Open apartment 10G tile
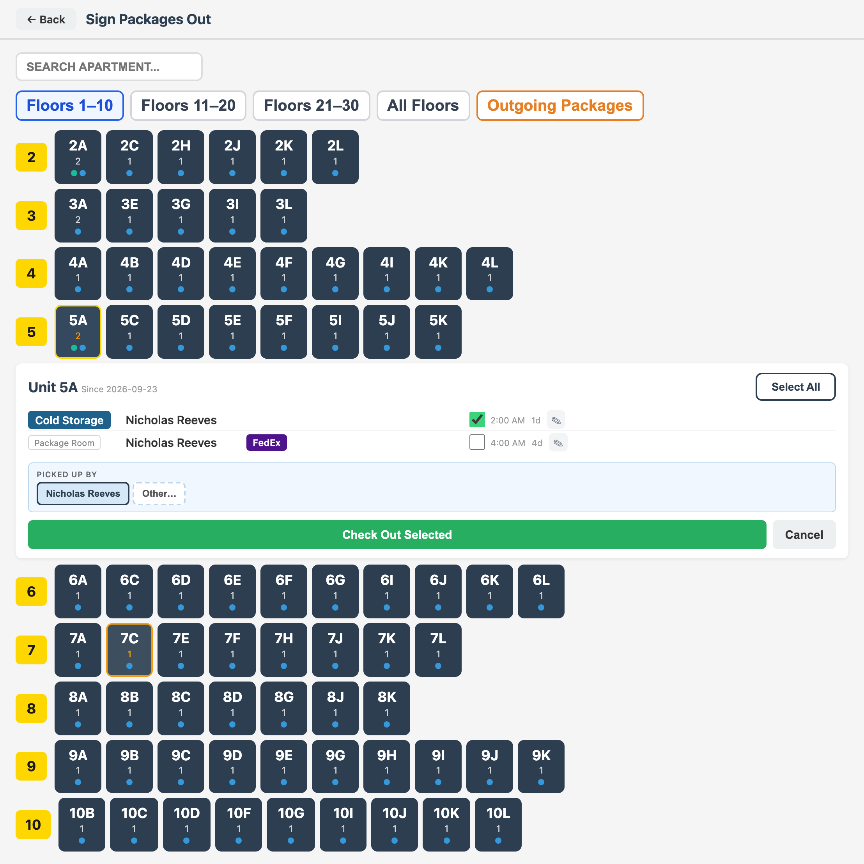Image resolution: width=864 pixels, height=864 pixels. [x=291, y=825]
